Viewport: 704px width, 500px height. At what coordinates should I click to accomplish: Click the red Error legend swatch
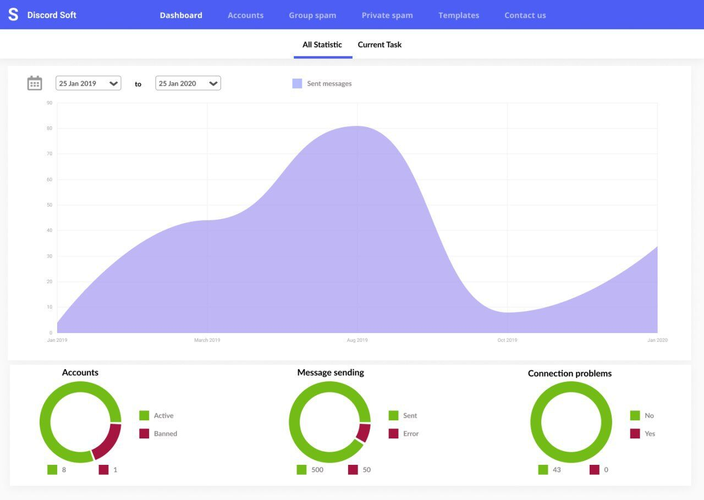393,434
